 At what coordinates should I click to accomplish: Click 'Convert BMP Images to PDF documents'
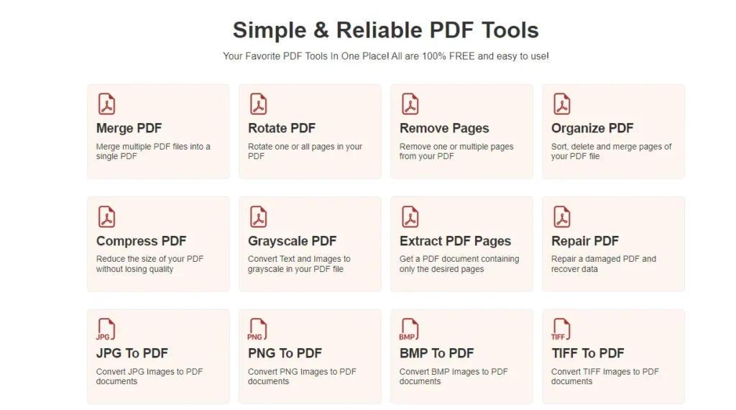[454, 376]
